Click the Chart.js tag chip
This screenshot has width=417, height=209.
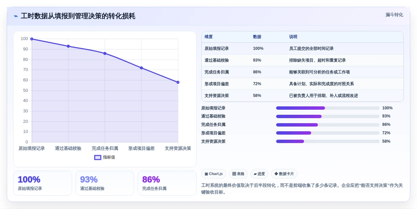214,174
